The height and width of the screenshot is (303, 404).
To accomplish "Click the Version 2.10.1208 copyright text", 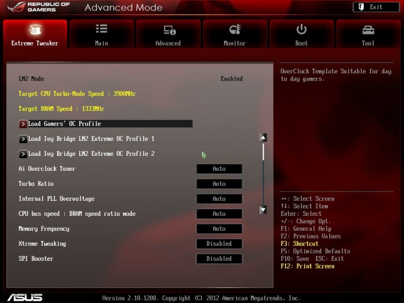I will pyautogui.click(x=201, y=298).
